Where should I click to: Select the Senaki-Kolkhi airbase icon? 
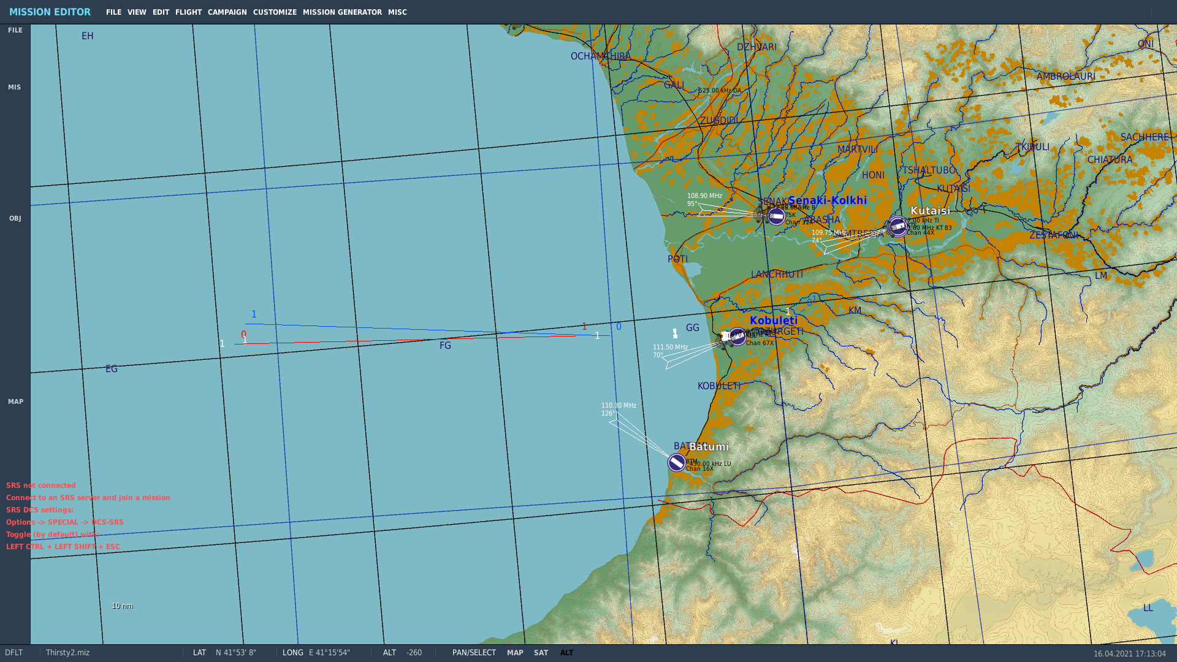776,216
